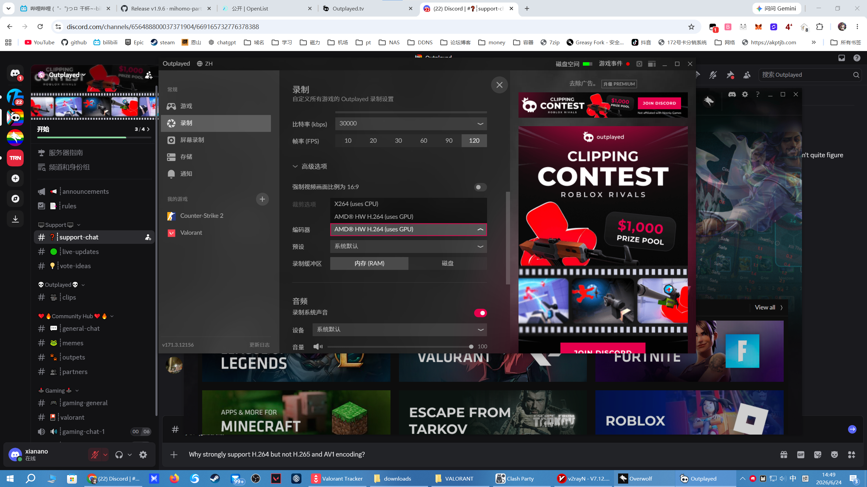Screen dimensions: 867x487
Task: Click the 升级 PREMIUM upgrade button
Action: (x=619, y=84)
